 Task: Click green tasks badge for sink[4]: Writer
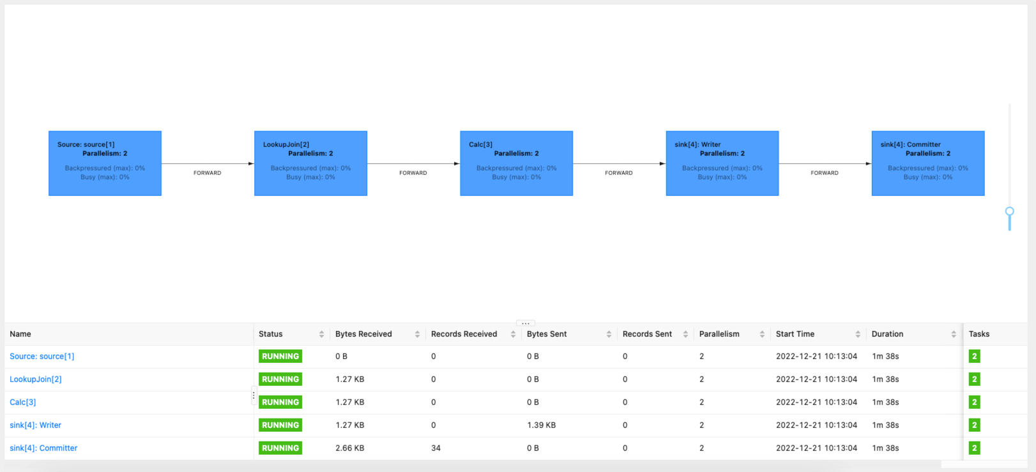(974, 425)
